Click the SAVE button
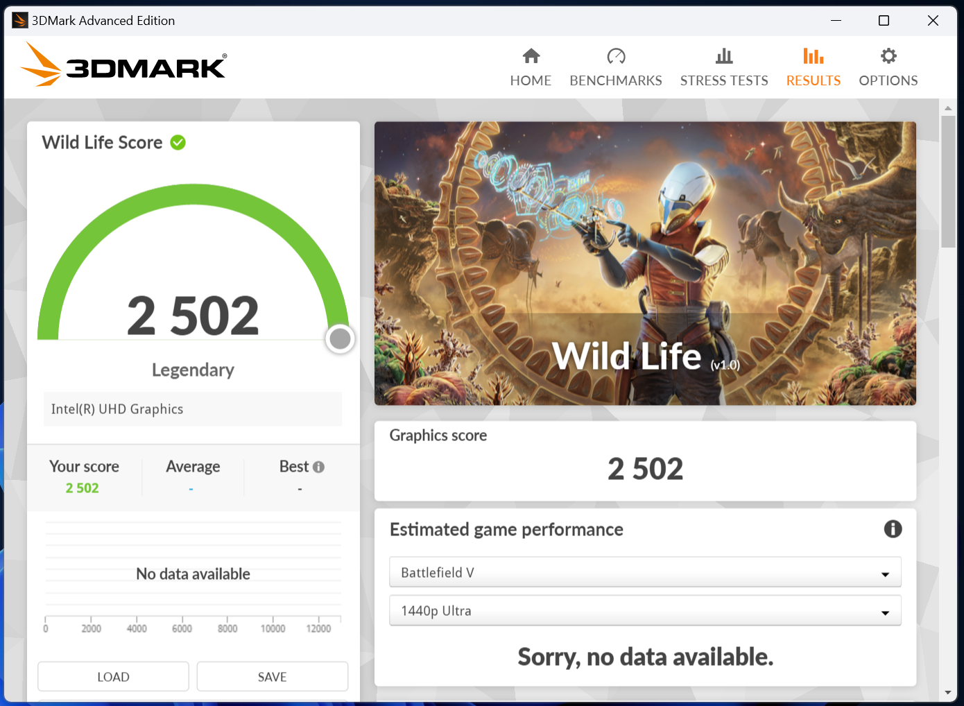 (272, 676)
